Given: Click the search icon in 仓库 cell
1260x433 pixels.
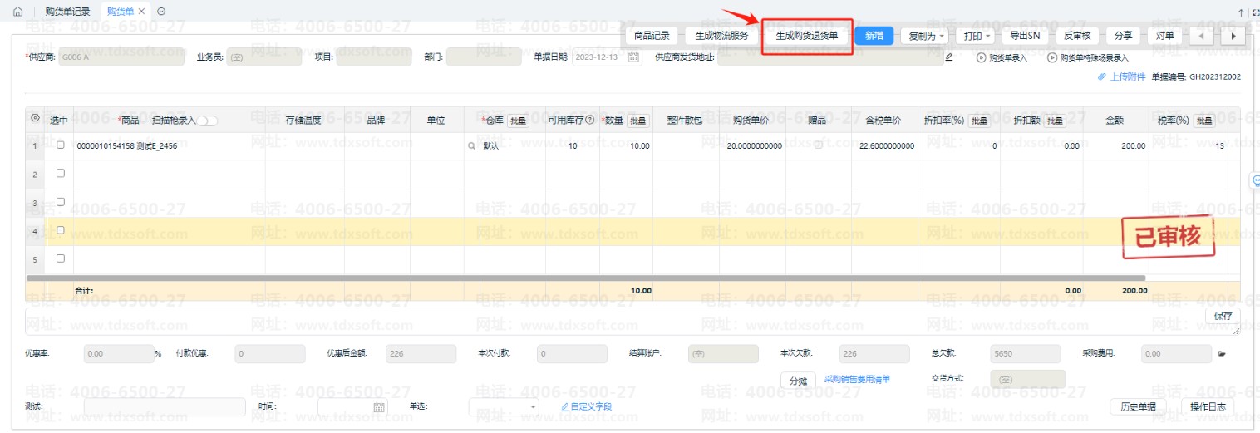Looking at the screenshot, I should point(472,145).
